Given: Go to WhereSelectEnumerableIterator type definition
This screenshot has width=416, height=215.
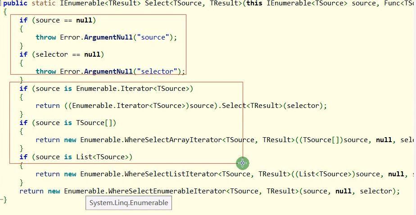Looking at the screenshot, I should (167, 191).
